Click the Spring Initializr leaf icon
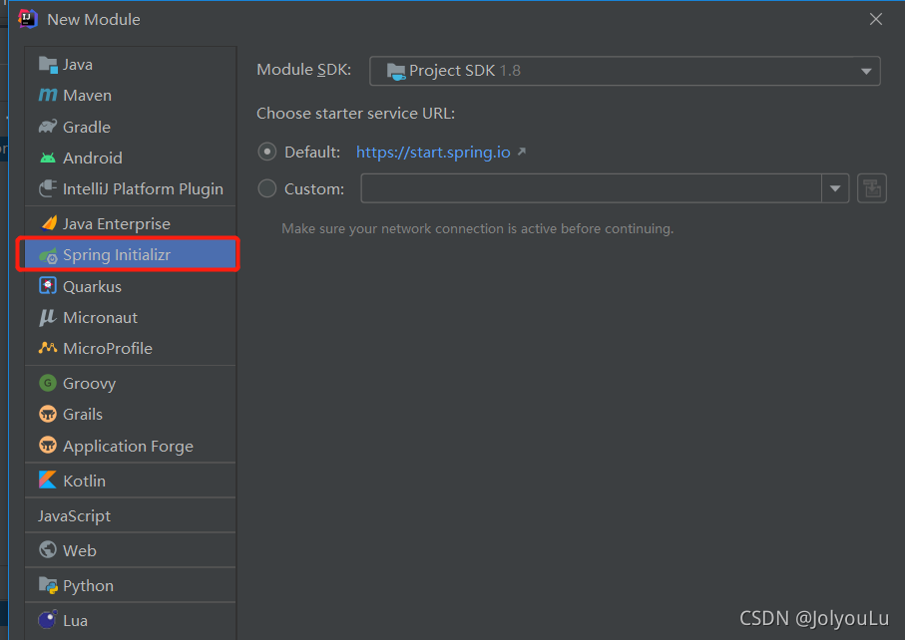The height and width of the screenshot is (640, 905). 48,255
